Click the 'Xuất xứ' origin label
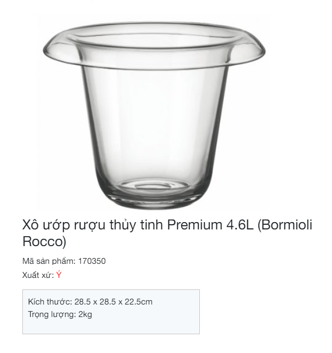 click(x=37, y=275)
